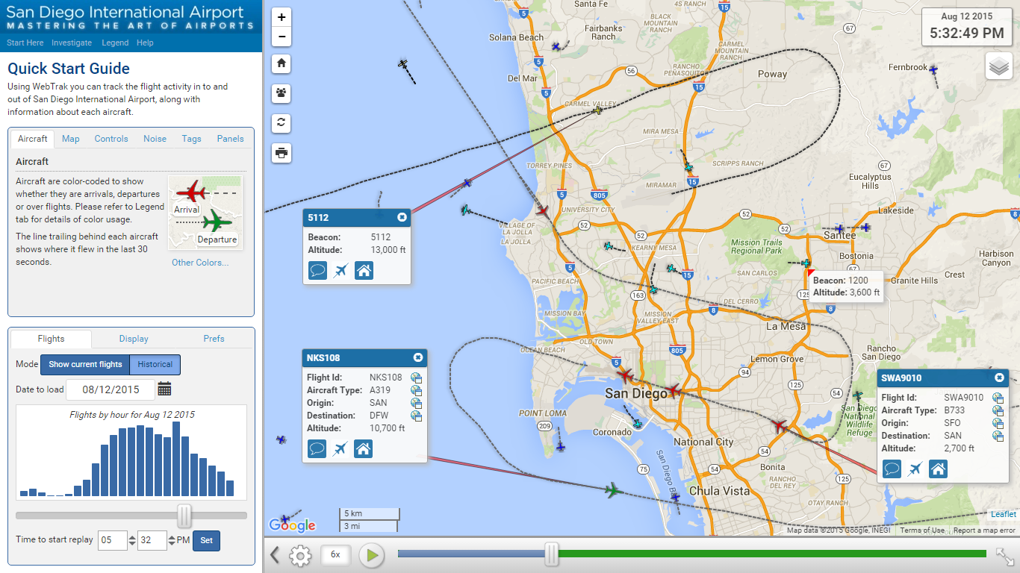
Task: Start flight replay playback
Action: pyautogui.click(x=371, y=555)
